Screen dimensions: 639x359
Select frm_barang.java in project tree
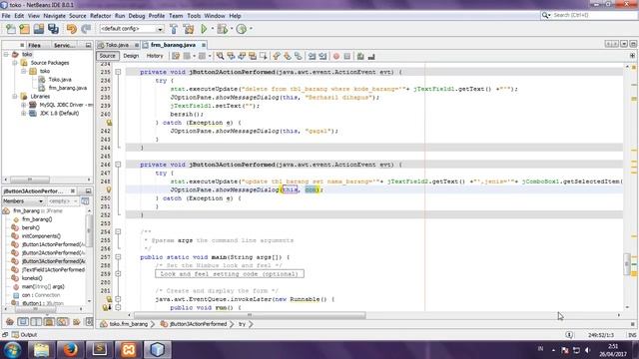67,88
